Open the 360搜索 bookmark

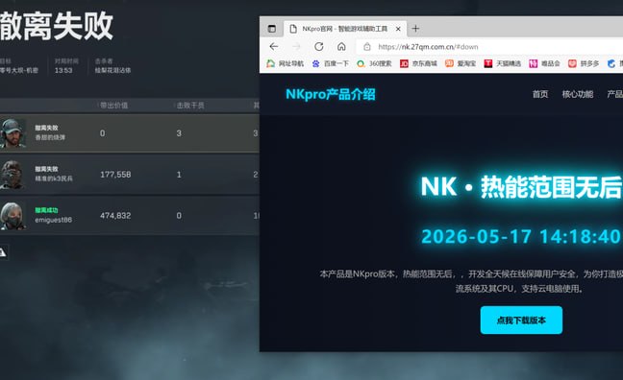click(374, 63)
